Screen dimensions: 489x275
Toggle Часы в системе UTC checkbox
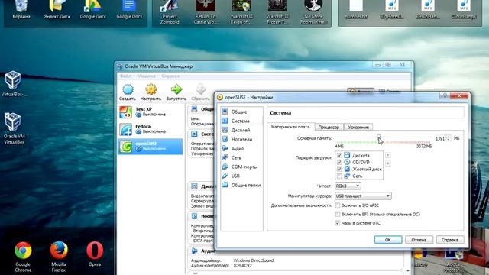[x=338, y=223]
